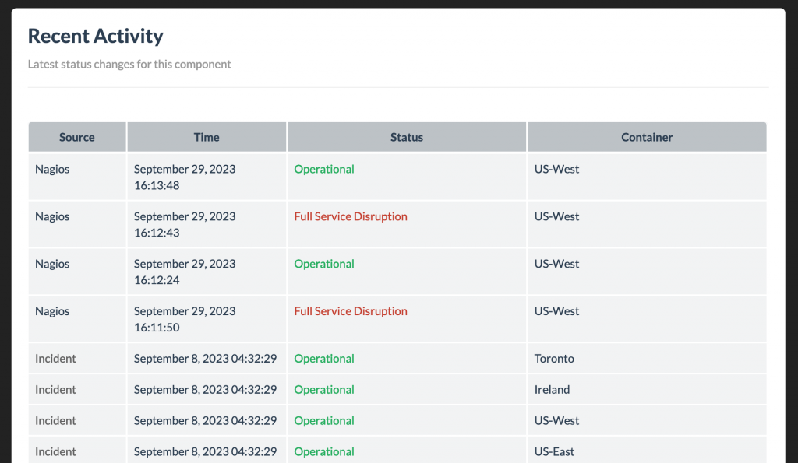Select the Toronto container cell
Screen dimensions: 798x463
554,359
